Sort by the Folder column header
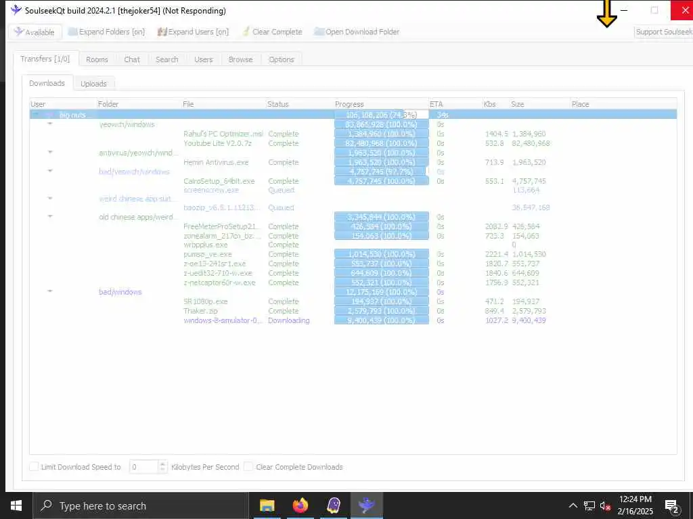 coord(139,103)
